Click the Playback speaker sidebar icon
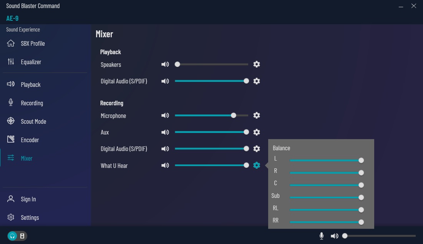This screenshot has width=423, height=244. click(11, 85)
